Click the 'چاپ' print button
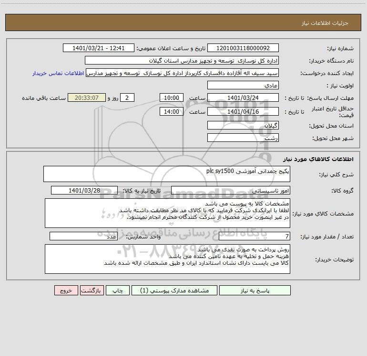 118,291
